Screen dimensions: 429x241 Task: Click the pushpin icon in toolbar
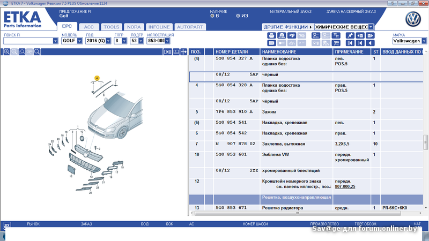(350, 35)
